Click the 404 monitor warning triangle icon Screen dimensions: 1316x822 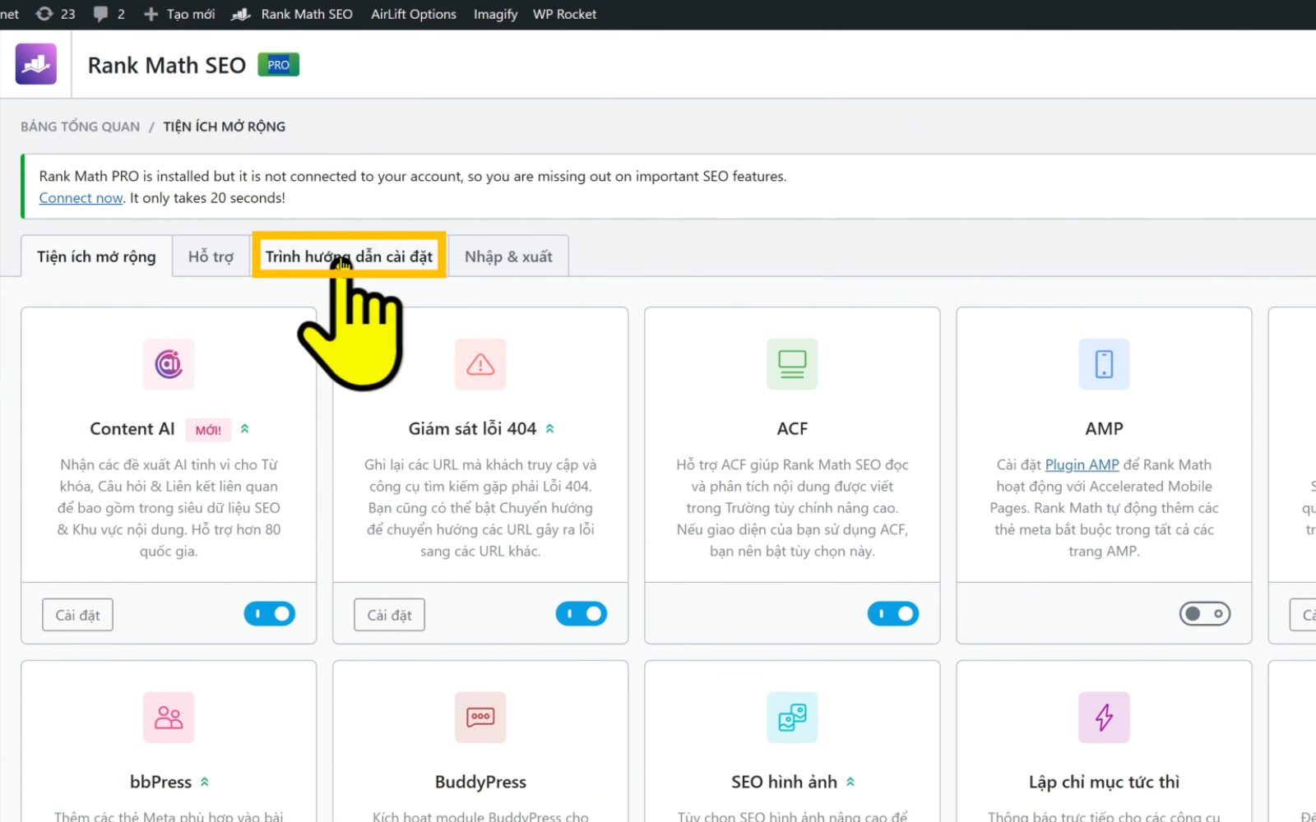(480, 364)
